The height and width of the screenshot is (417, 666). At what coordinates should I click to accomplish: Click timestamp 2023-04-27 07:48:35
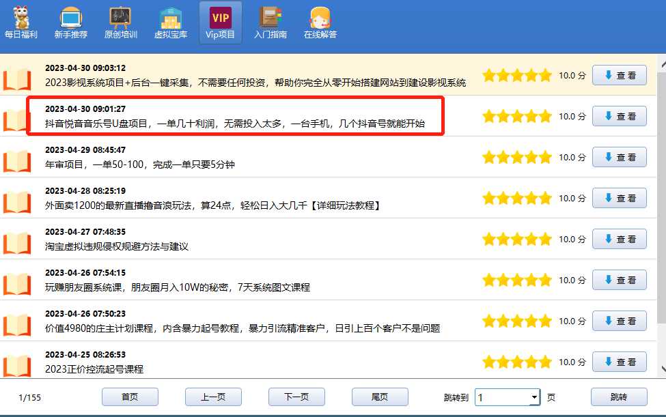pyautogui.click(x=85, y=232)
